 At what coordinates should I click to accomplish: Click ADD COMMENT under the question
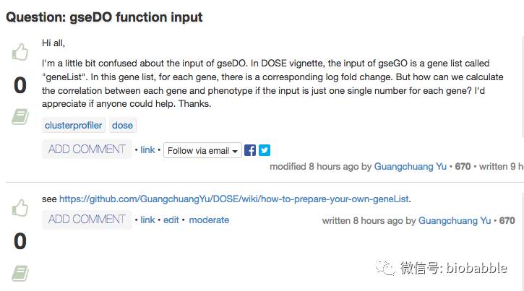(x=87, y=149)
